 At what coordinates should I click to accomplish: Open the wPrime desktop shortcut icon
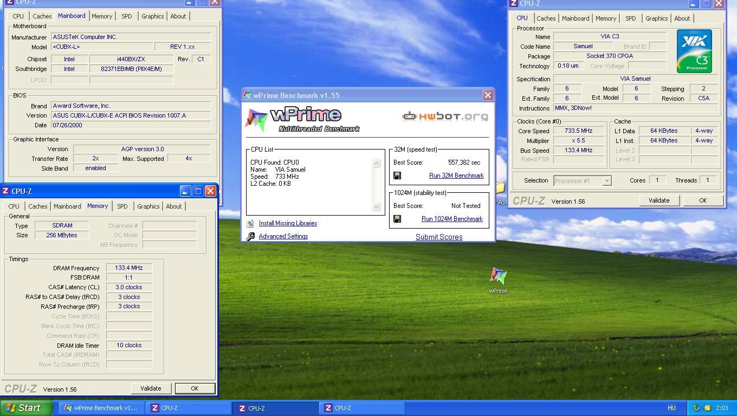coord(498,276)
